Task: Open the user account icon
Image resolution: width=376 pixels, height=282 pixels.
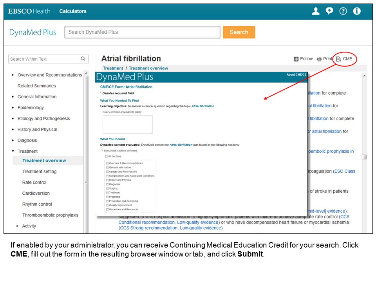Action: point(316,11)
